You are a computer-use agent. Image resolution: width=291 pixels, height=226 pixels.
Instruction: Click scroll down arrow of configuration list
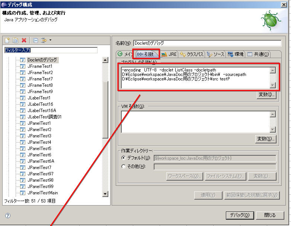click(105, 194)
